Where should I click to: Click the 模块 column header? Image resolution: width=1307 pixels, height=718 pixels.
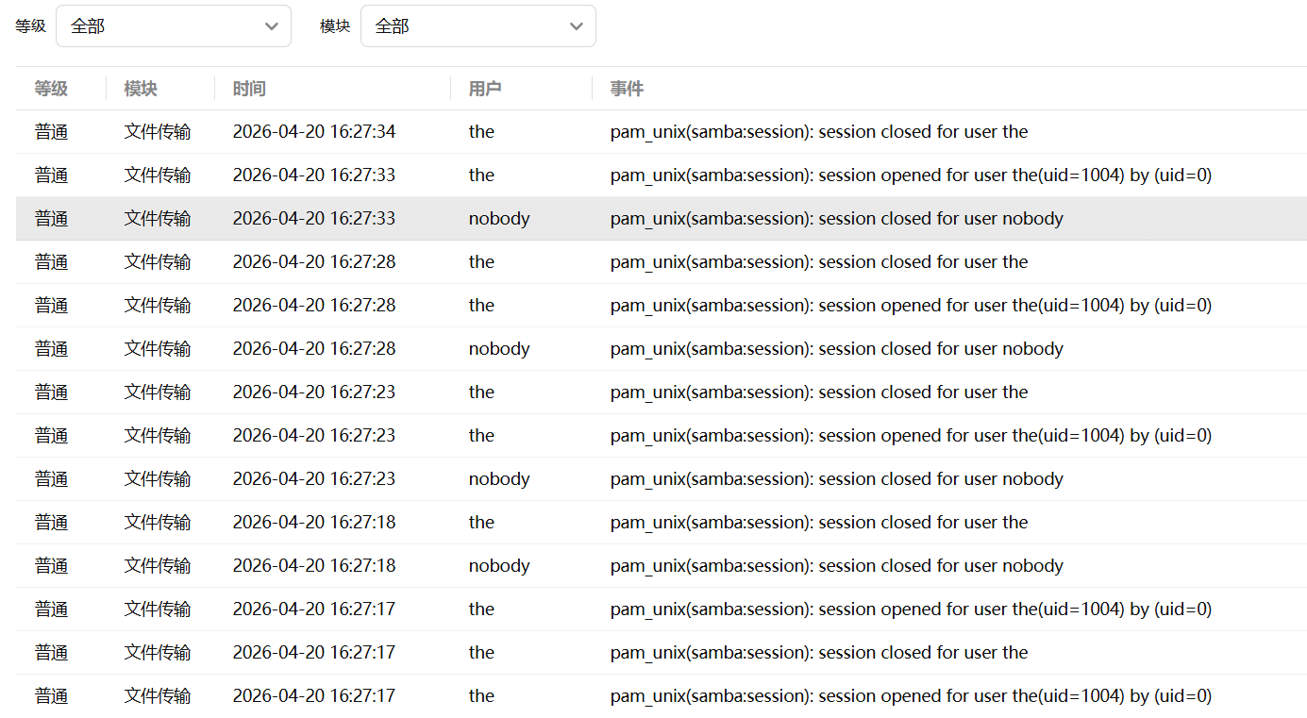click(x=141, y=89)
